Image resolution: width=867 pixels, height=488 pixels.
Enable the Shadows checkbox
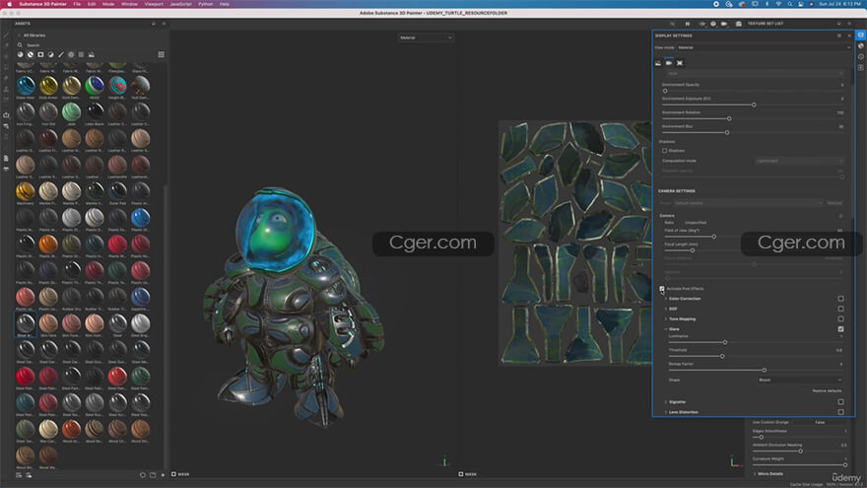(665, 151)
